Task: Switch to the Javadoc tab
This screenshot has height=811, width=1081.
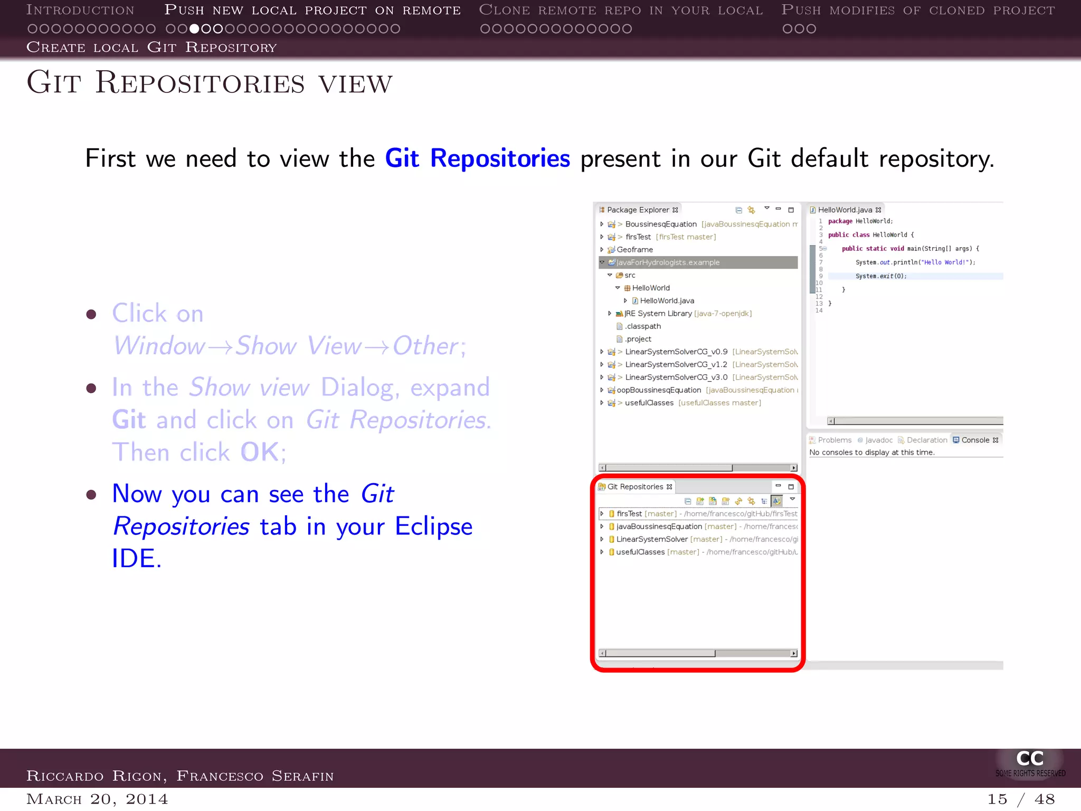Action: tap(875, 440)
